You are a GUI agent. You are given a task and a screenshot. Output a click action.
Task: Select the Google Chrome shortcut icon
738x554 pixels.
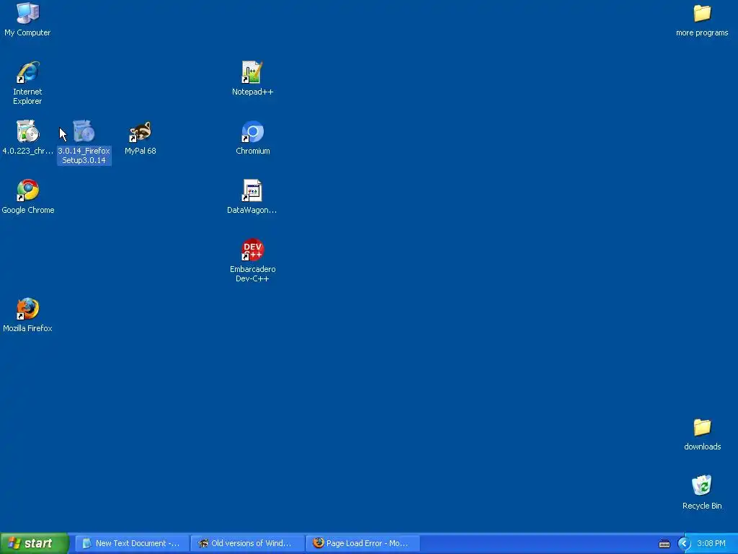pyautogui.click(x=28, y=190)
